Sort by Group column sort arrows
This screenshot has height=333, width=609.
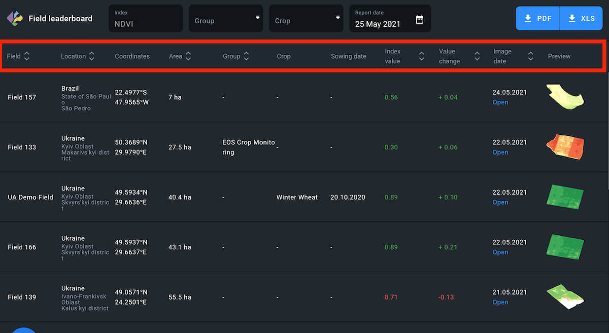(246, 56)
